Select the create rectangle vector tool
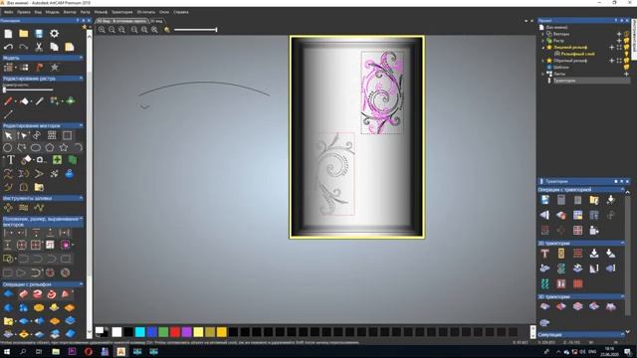Viewport: 637px width, 358px height. (67, 135)
